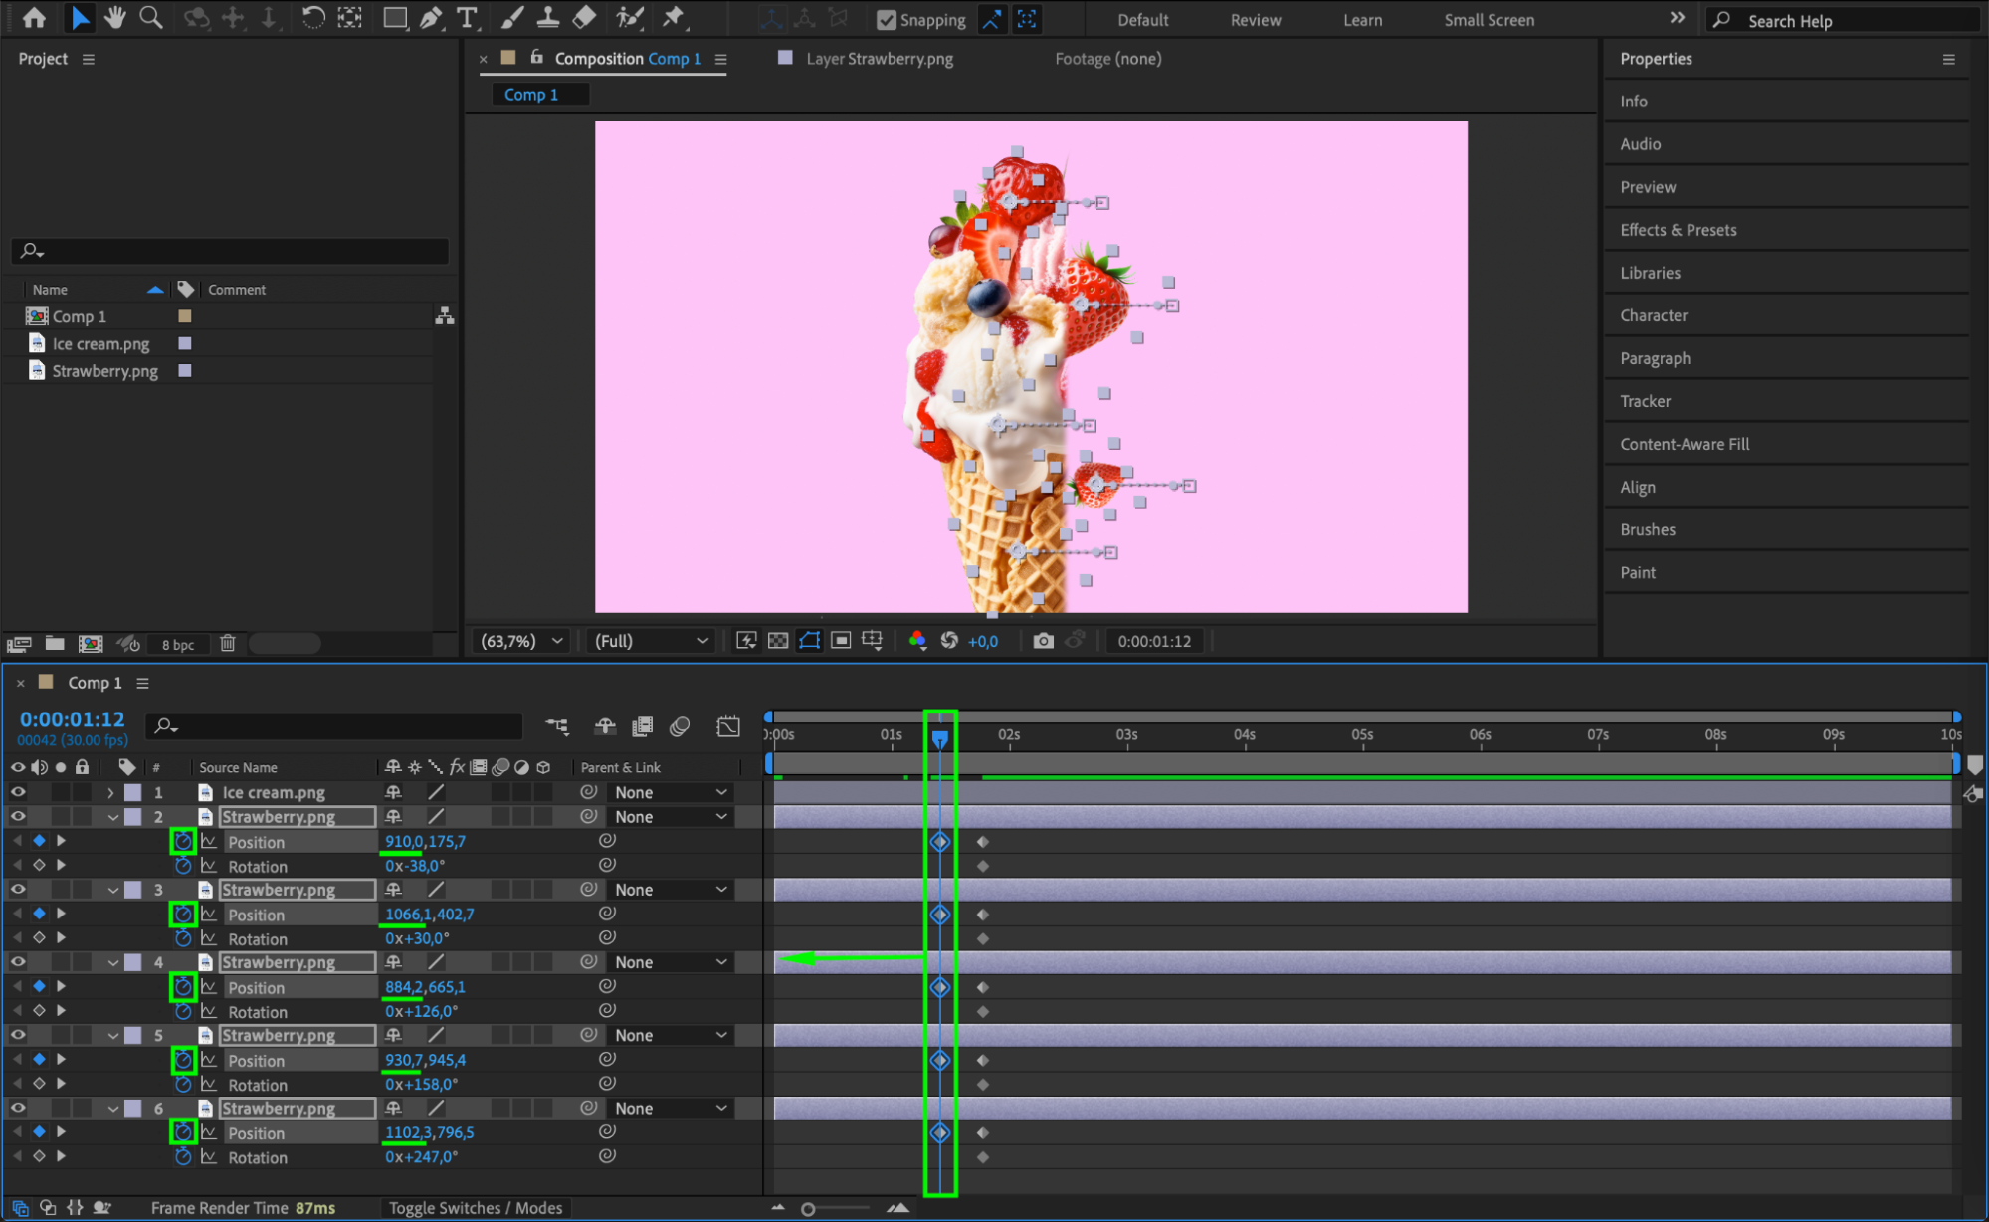1989x1222 pixels.
Task: Expand the Ice cream.png layer properties
Action: 110,793
